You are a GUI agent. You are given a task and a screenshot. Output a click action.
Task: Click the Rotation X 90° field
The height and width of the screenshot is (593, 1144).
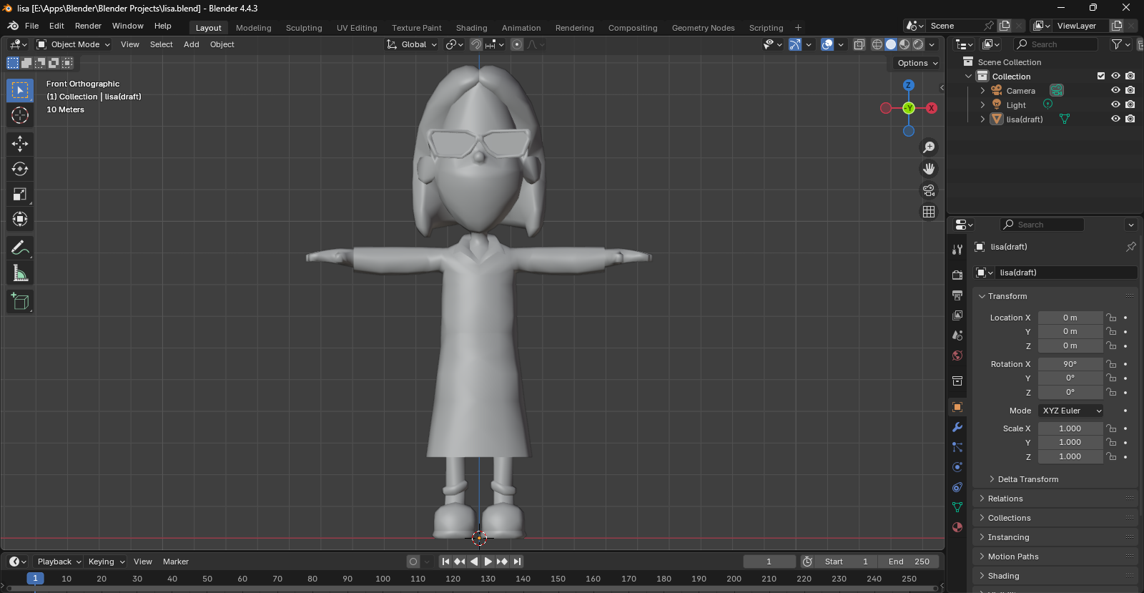pos(1070,364)
